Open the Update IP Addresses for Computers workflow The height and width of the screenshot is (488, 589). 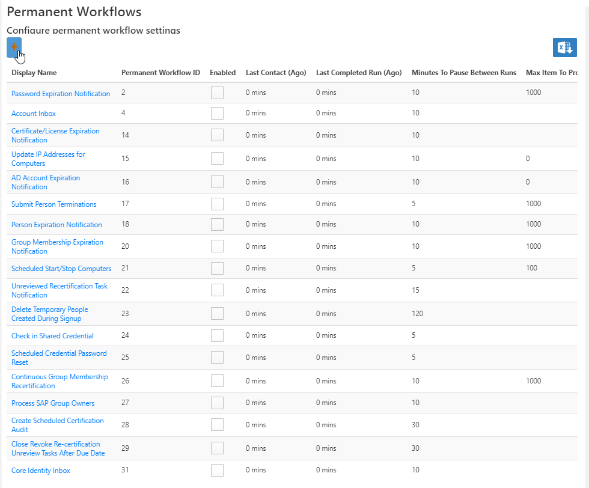(48, 159)
